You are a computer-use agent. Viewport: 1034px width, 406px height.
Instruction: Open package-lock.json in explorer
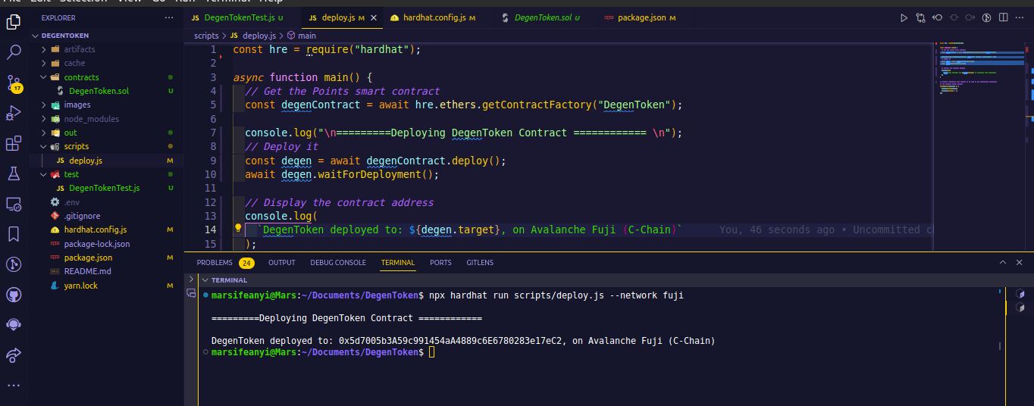point(97,244)
